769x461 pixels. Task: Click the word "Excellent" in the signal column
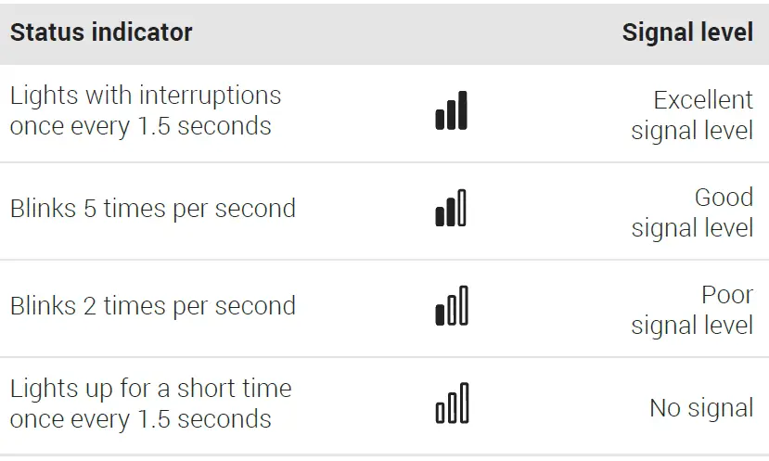(x=703, y=100)
